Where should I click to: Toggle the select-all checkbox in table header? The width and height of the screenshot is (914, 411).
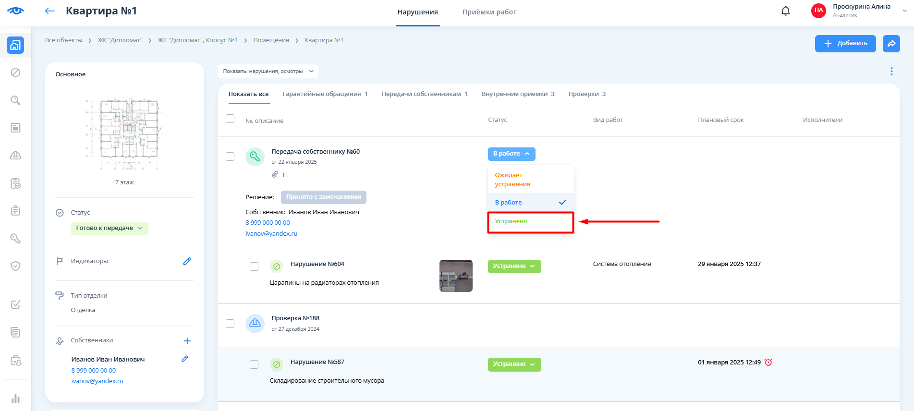(x=230, y=119)
